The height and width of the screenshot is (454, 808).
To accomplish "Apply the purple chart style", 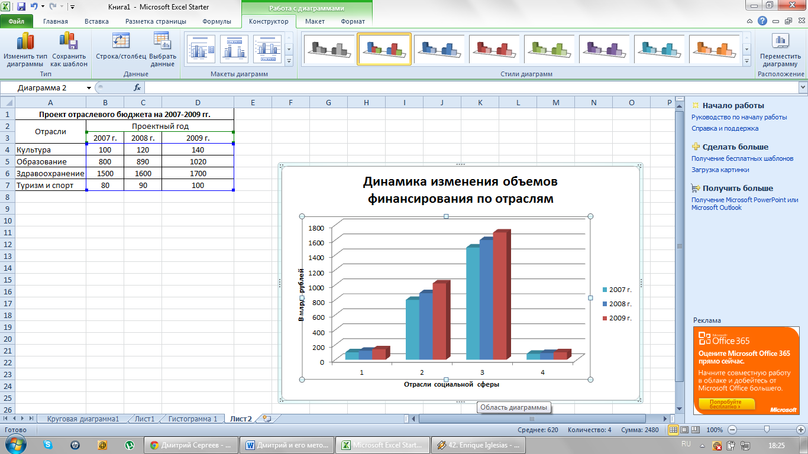I will pyautogui.click(x=605, y=49).
